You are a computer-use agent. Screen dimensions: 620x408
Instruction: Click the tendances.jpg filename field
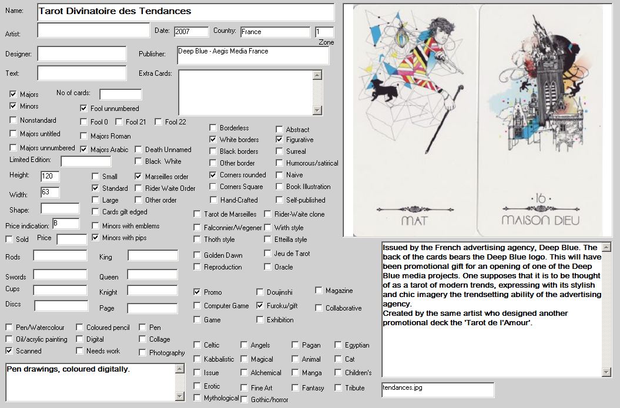(437, 389)
